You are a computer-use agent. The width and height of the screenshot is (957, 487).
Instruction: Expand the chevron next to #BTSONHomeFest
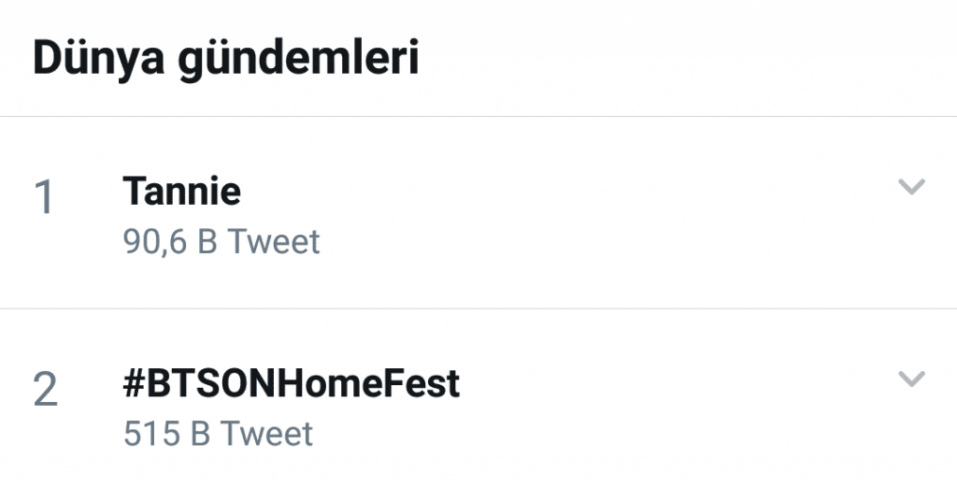pyautogui.click(x=910, y=379)
